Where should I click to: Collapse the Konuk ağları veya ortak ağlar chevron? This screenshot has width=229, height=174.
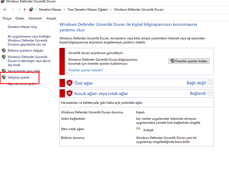210,93
